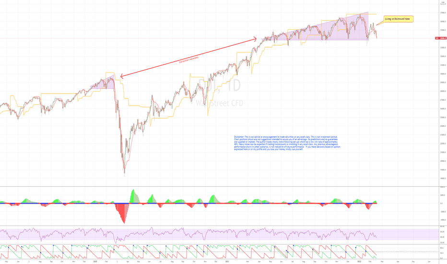447x264 pixels.
Task: Click the 2021 year label on the time axis
Action: [x=227, y=261]
